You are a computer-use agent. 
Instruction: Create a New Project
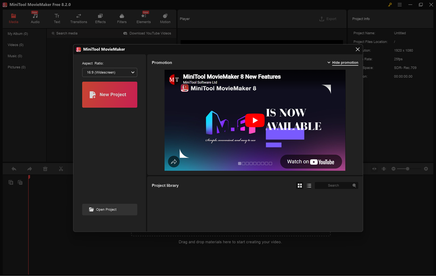pyautogui.click(x=109, y=95)
